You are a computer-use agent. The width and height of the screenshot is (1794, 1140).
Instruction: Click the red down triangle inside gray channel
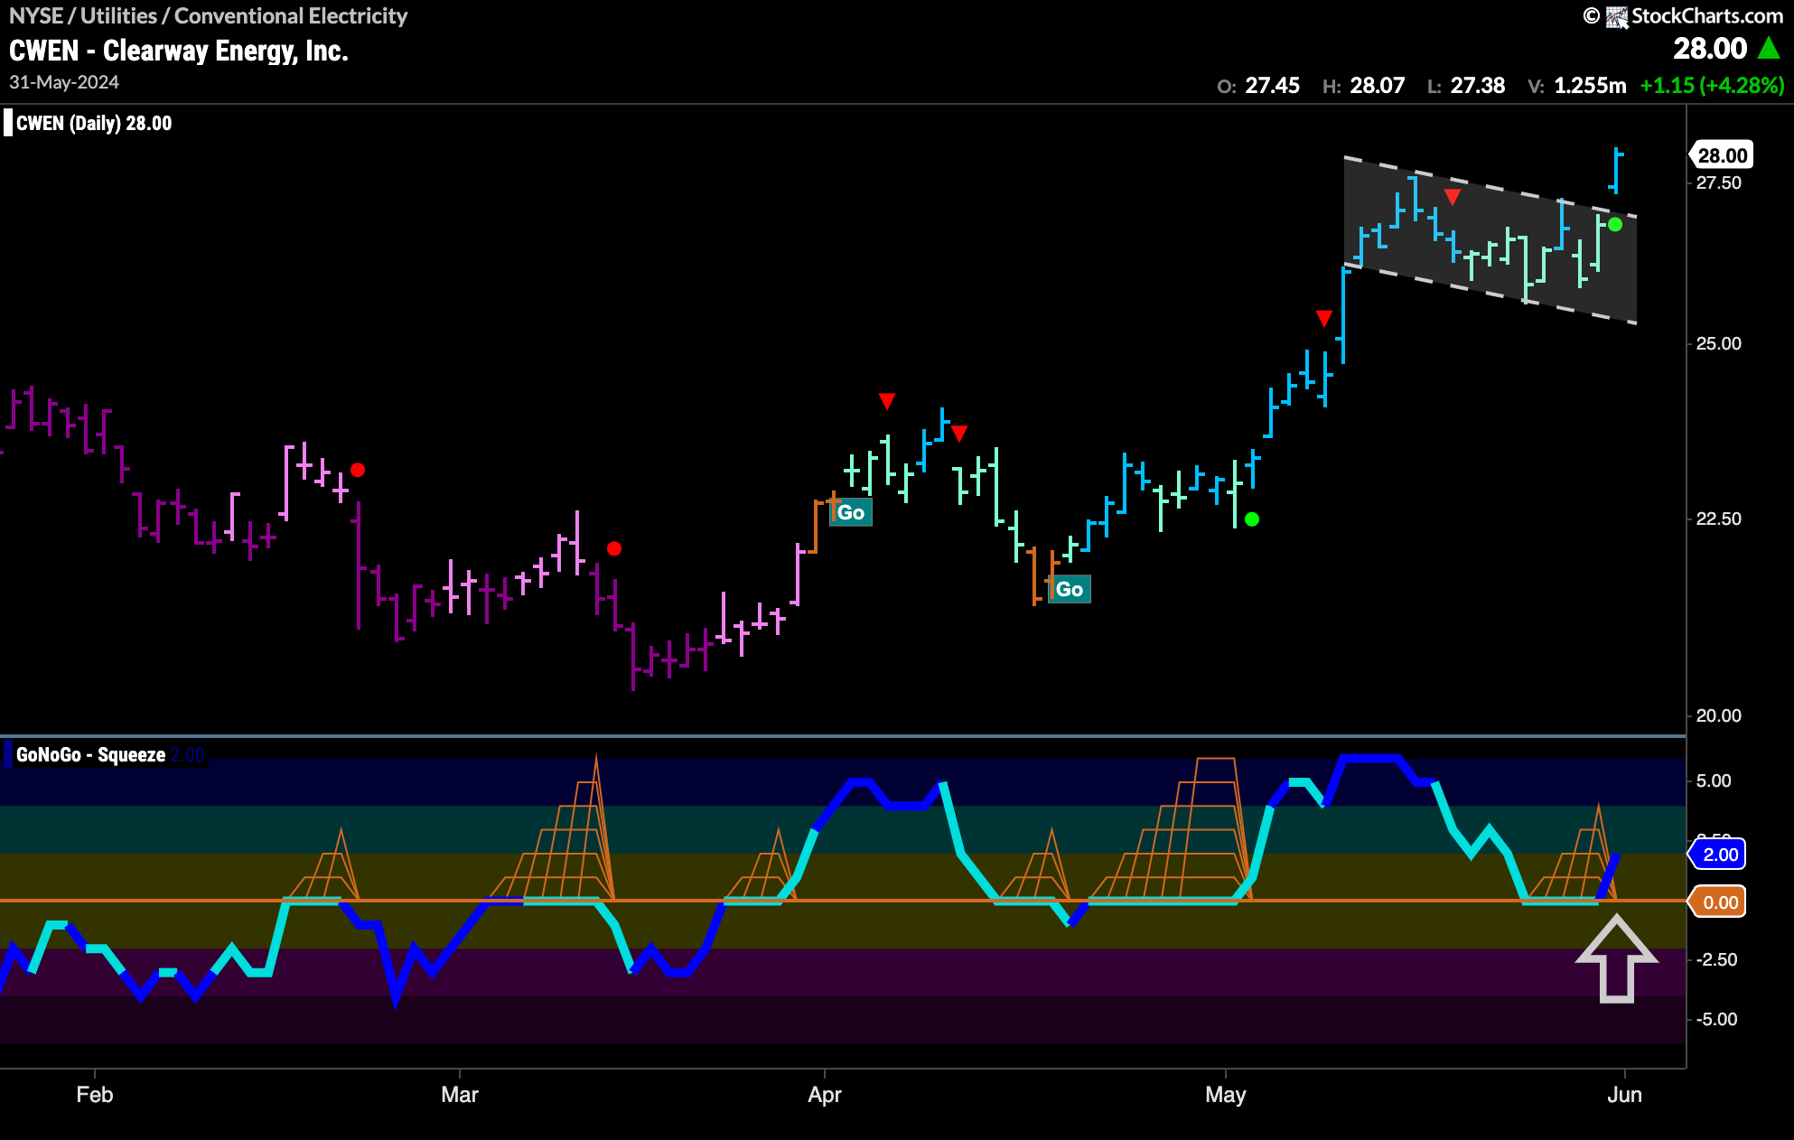coord(1453,197)
